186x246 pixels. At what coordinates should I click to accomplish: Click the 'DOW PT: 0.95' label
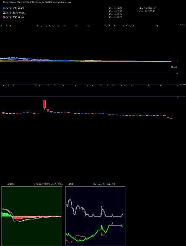click(15, 18)
